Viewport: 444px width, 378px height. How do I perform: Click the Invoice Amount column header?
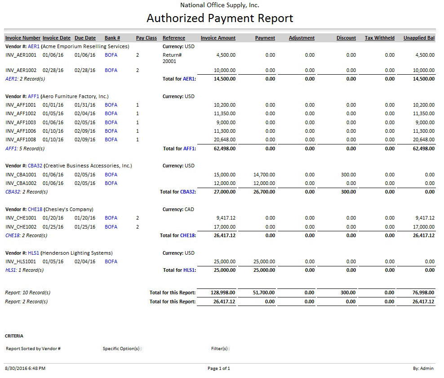(218, 38)
